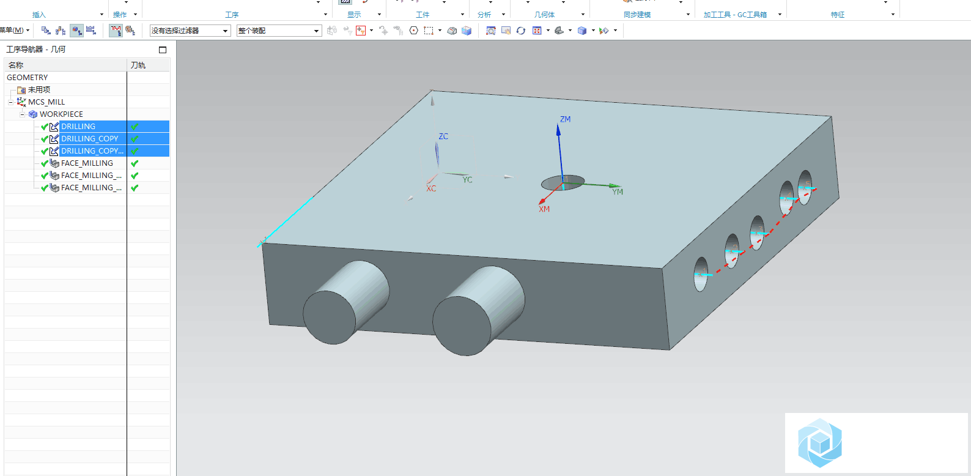Click the 名称 column header

(x=65, y=65)
